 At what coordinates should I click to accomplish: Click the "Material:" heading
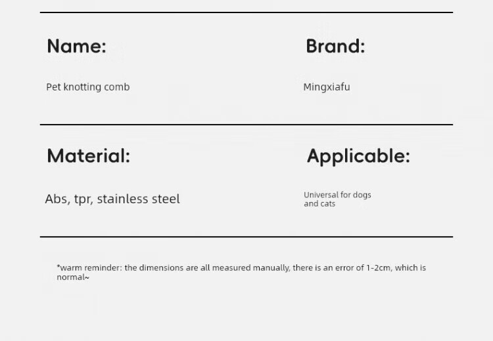pos(88,156)
